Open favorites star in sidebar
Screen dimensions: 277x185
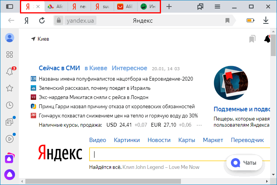(10, 88)
